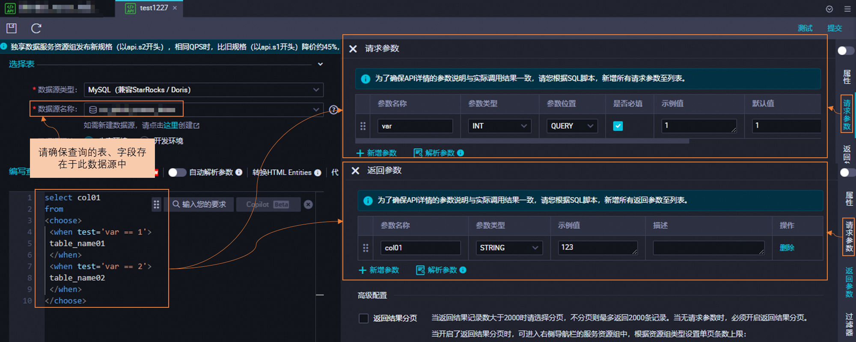This screenshot has height=342, width=856.
Task: Close the 请求参数 panel
Action: point(353,49)
